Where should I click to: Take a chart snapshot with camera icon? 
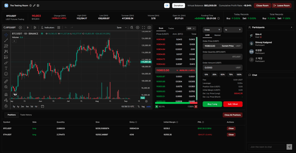tap(149, 28)
